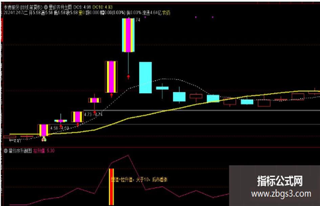Screen dimensions: 320x206
Task: Click the red-yellow signal bar in sub-chart
Action: click(x=111, y=187)
